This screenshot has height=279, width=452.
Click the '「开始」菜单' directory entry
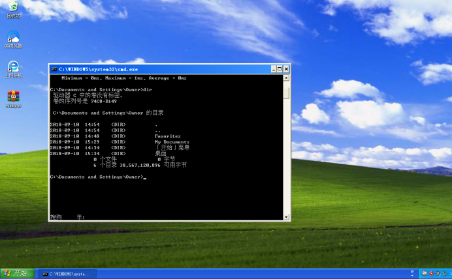(172, 147)
